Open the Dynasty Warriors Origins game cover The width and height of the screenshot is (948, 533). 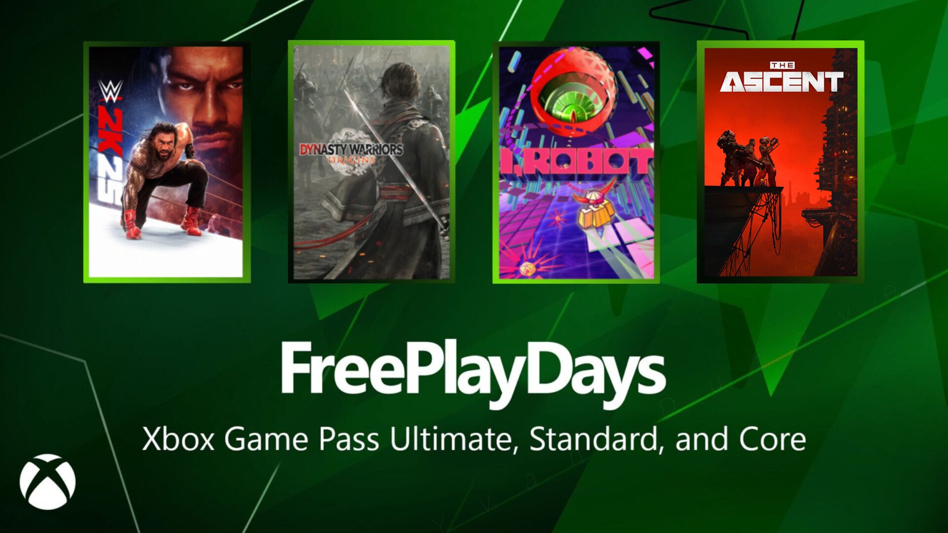coord(371,162)
